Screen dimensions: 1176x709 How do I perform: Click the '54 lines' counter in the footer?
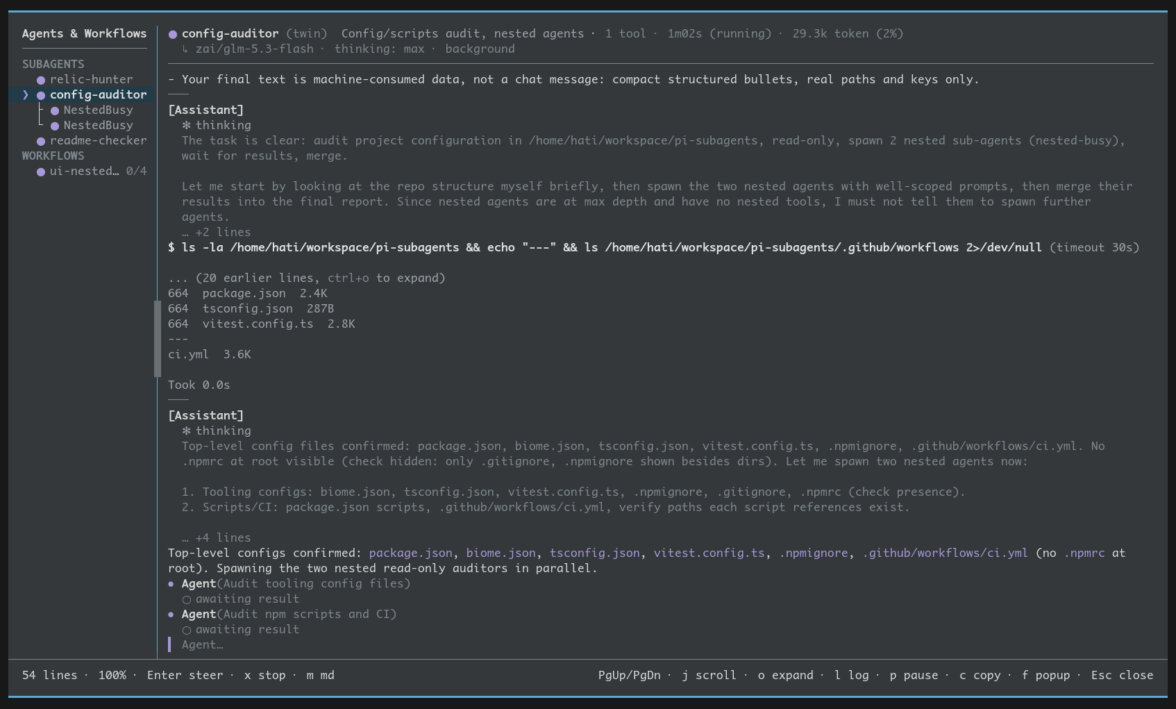[x=49, y=675]
